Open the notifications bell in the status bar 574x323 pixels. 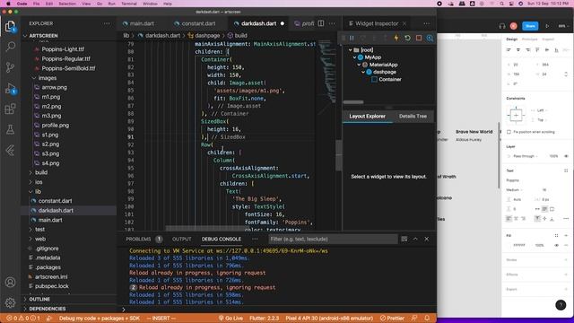click(x=427, y=318)
